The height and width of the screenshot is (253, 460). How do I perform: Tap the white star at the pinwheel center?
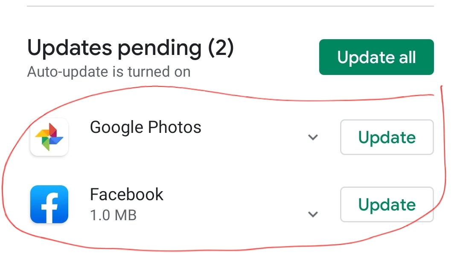click(x=49, y=137)
